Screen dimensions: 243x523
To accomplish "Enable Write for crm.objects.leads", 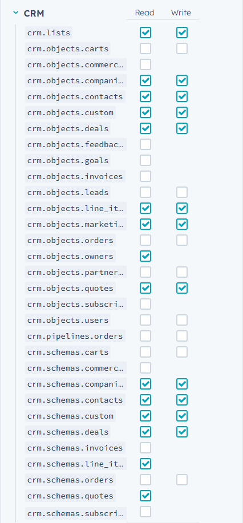I will point(182,192).
